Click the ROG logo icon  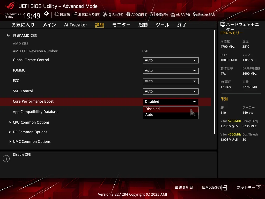[10, 6]
